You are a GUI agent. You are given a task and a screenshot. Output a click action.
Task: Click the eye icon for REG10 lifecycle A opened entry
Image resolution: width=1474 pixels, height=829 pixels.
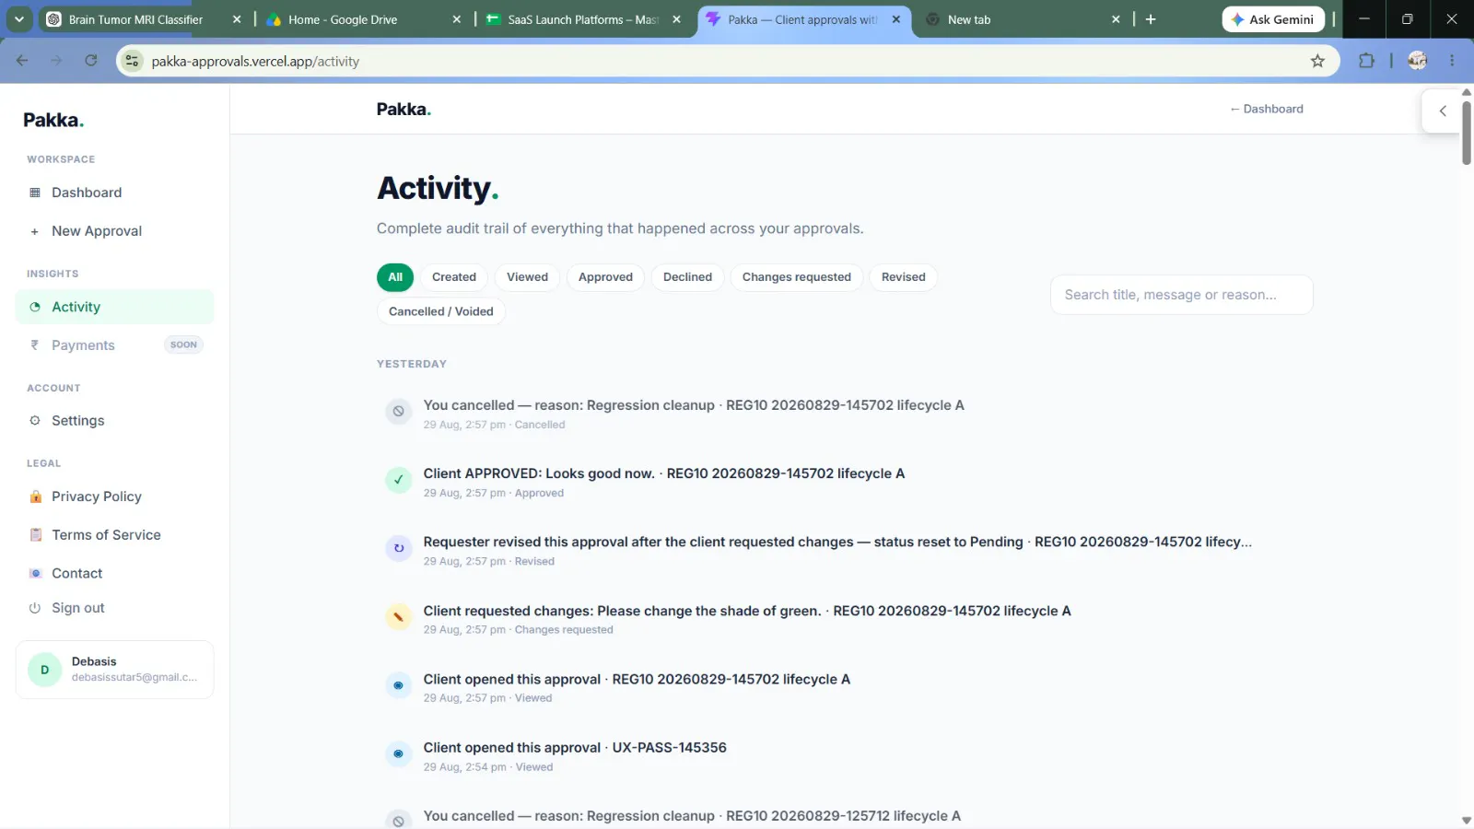pyautogui.click(x=398, y=685)
